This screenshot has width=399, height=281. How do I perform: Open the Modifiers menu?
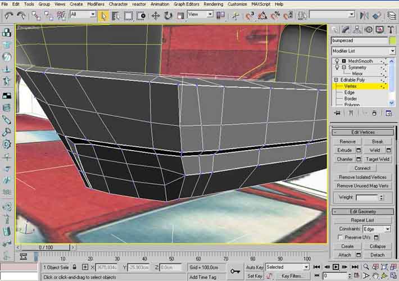[96, 4]
